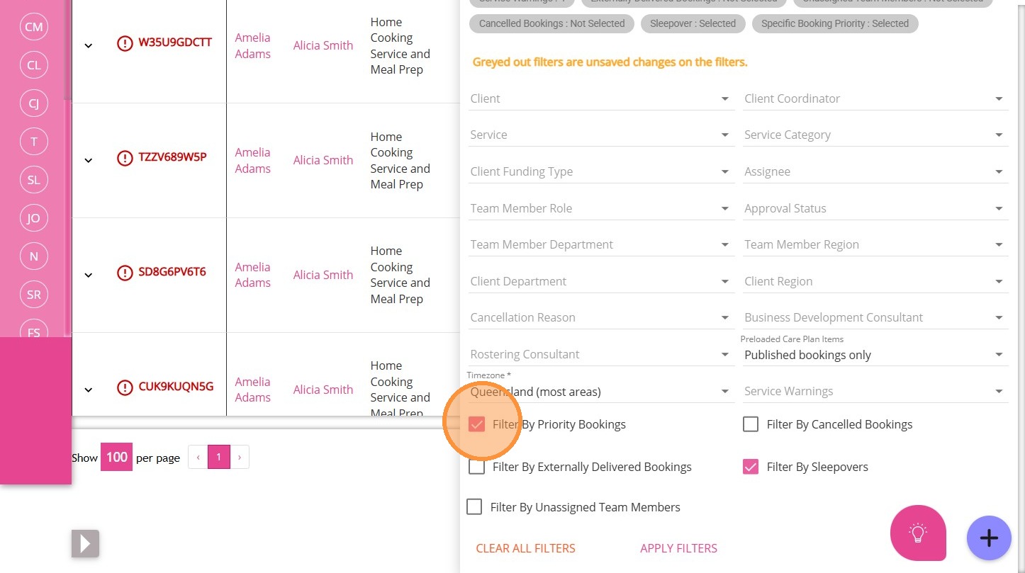Tick Filter By Unassigned Team Members
Image resolution: width=1025 pixels, height=573 pixels.
point(474,507)
